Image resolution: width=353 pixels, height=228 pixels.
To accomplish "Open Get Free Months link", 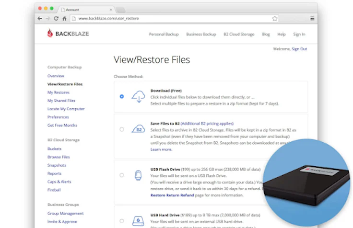I will (x=62, y=125).
